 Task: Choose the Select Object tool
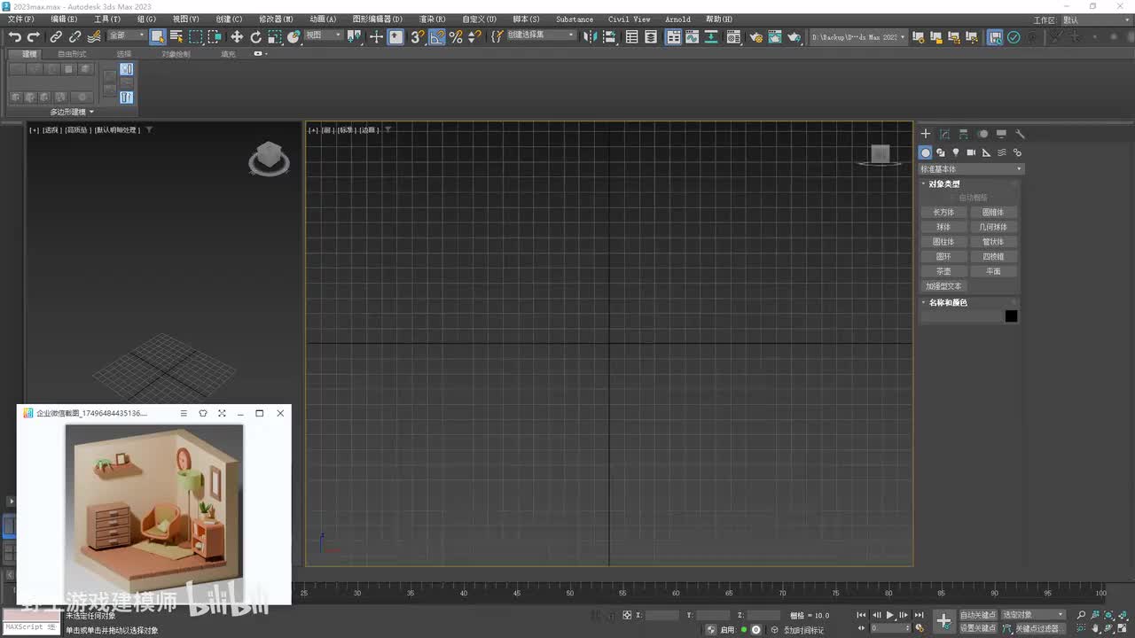pyautogui.click(x=158, y=36)
